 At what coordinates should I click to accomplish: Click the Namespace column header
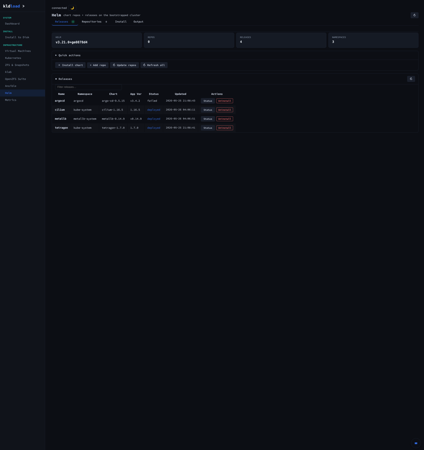[x=85, y=94]
